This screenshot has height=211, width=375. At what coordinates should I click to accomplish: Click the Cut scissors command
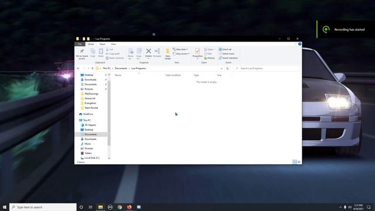pos(110,49)
